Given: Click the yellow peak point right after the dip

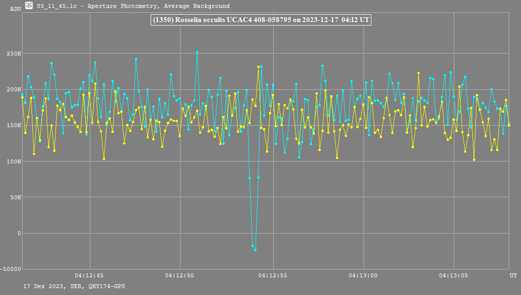Looking at the screenshot, I should click(258, 67).
